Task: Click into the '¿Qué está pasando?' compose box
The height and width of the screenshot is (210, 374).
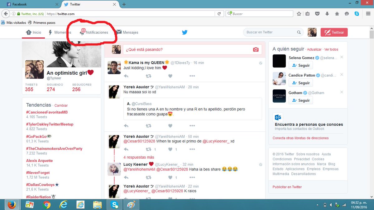Action: tap(192, 49)
